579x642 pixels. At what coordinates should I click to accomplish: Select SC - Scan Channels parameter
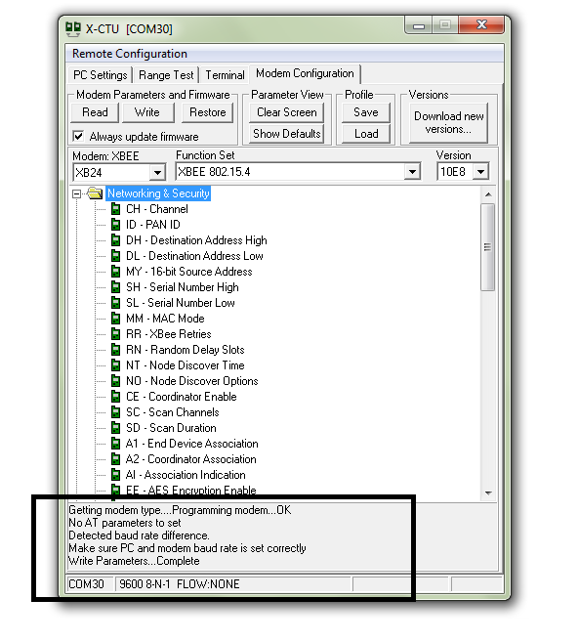pos(172,412)
